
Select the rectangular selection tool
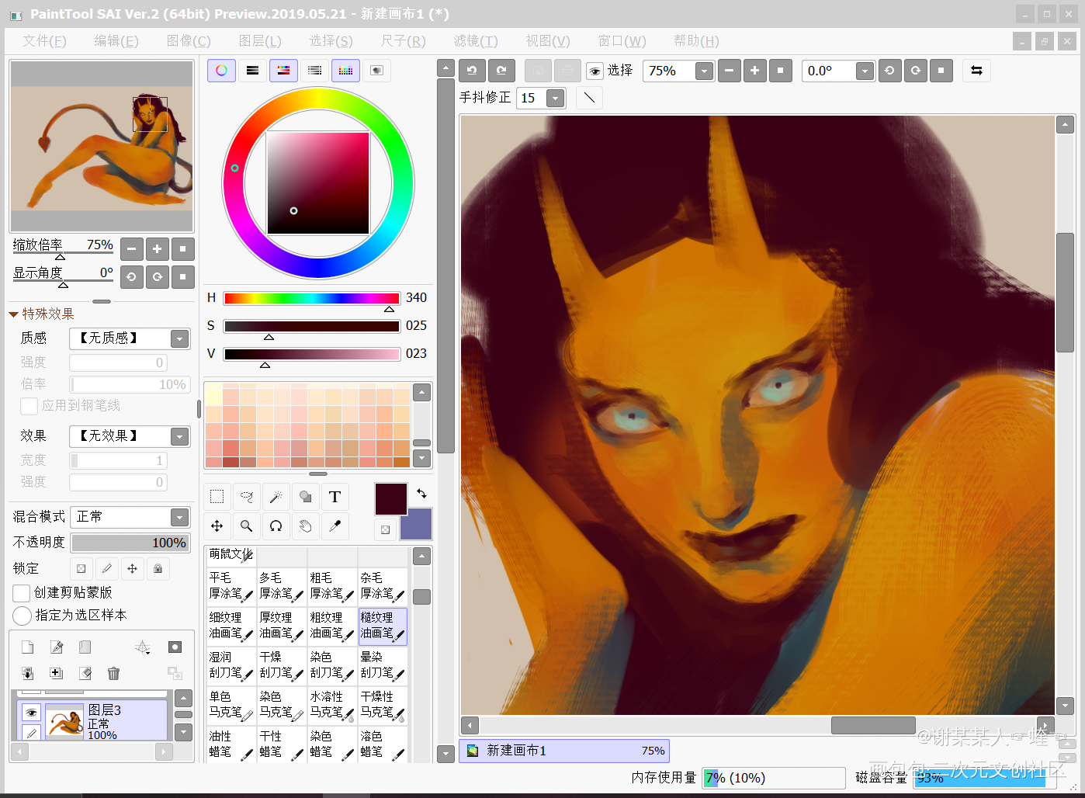(x=217, y=497)
